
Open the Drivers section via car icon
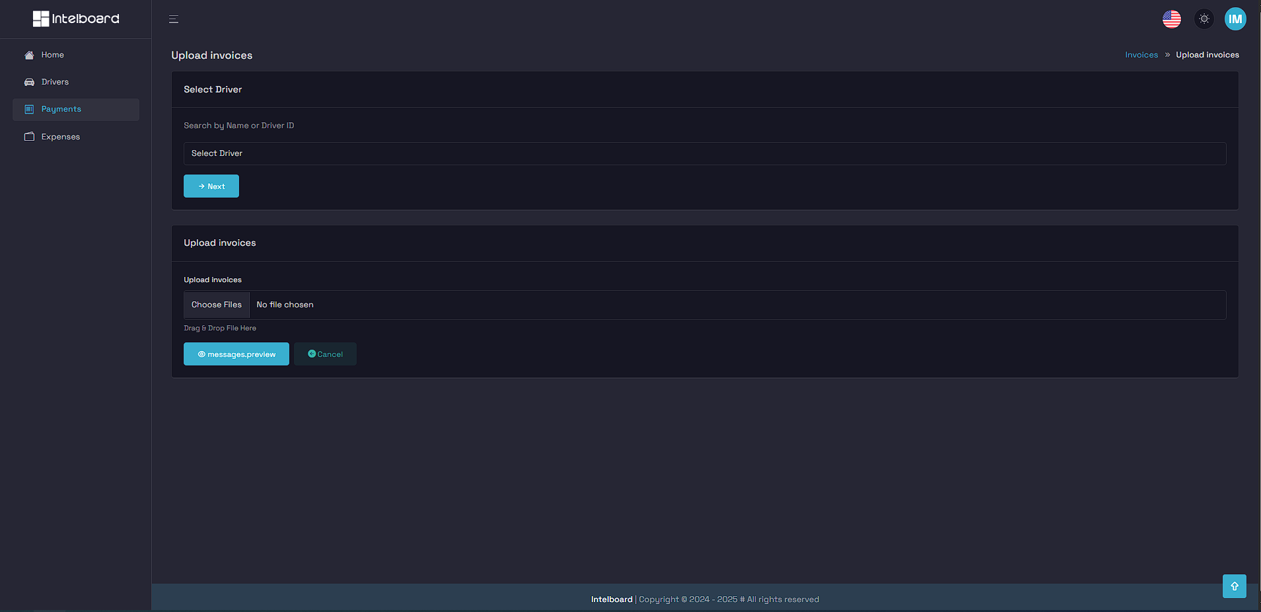click(x=29, y=81)
